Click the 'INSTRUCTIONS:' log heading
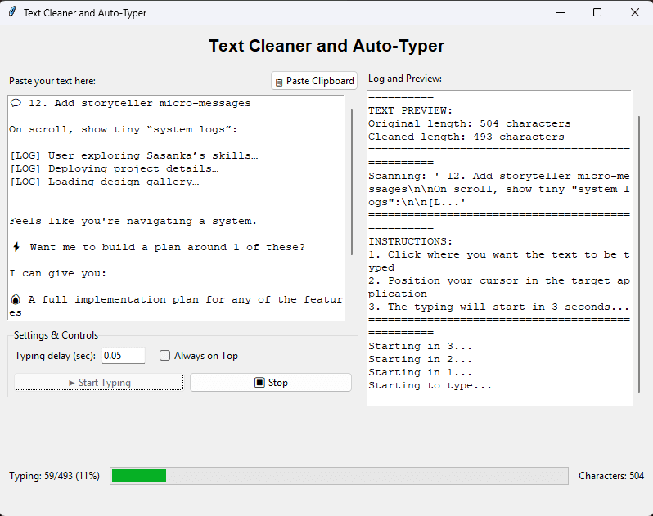Screen dimensions: 653x516 click(410, 241)
